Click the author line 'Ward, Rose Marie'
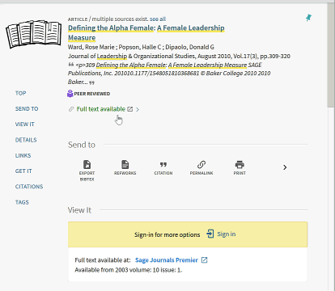Image resolution: width=335 pixels, height=291 pixels. pos(91,47)
